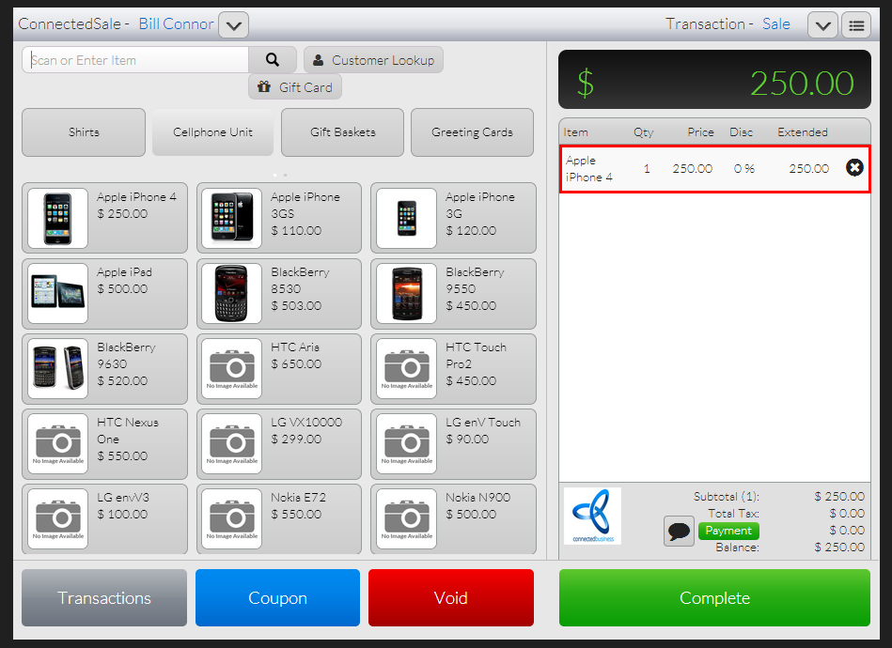Add BlackBerry 9550 to the sale
The width and height of the screenshot is (892, 648).
pyautogui.click(x=453, y=294)
